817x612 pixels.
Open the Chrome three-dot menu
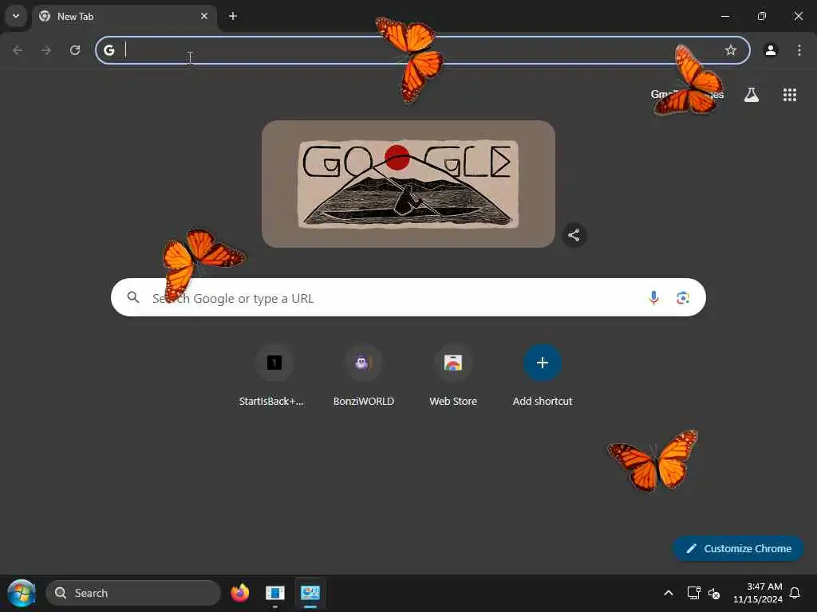799,50
